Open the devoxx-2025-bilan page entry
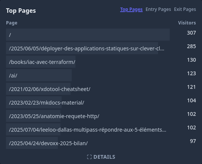Screen dimensions: 202x164 (x=48, y=143)
